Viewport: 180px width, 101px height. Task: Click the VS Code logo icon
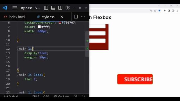pyautogui.click(x=5, y=8)
